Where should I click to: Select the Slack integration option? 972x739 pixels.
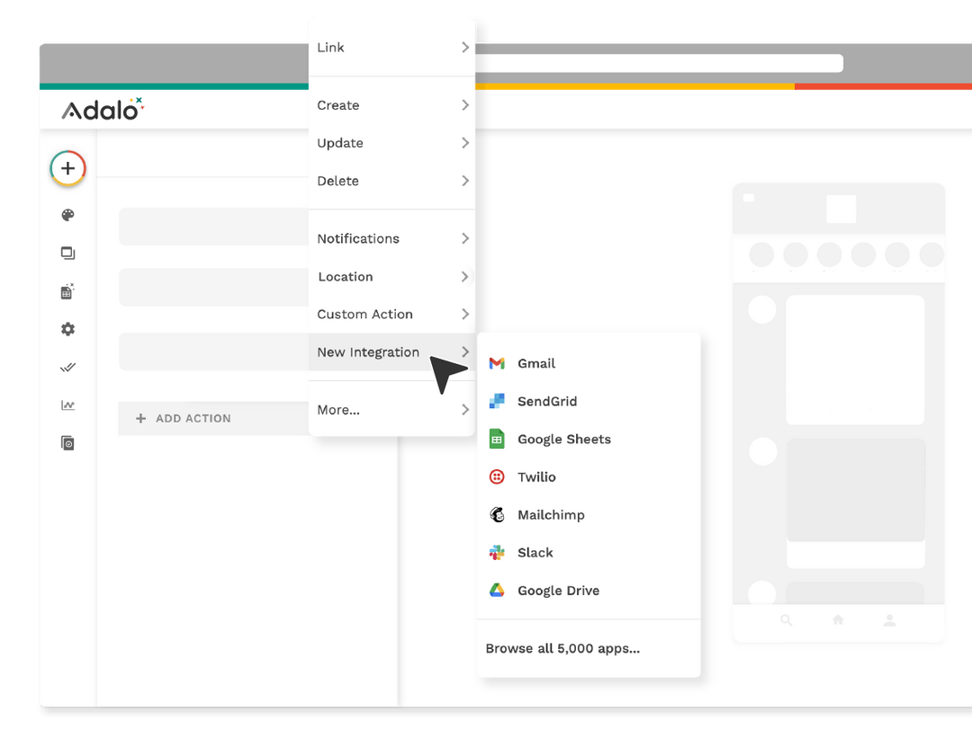tap(535, 552)
